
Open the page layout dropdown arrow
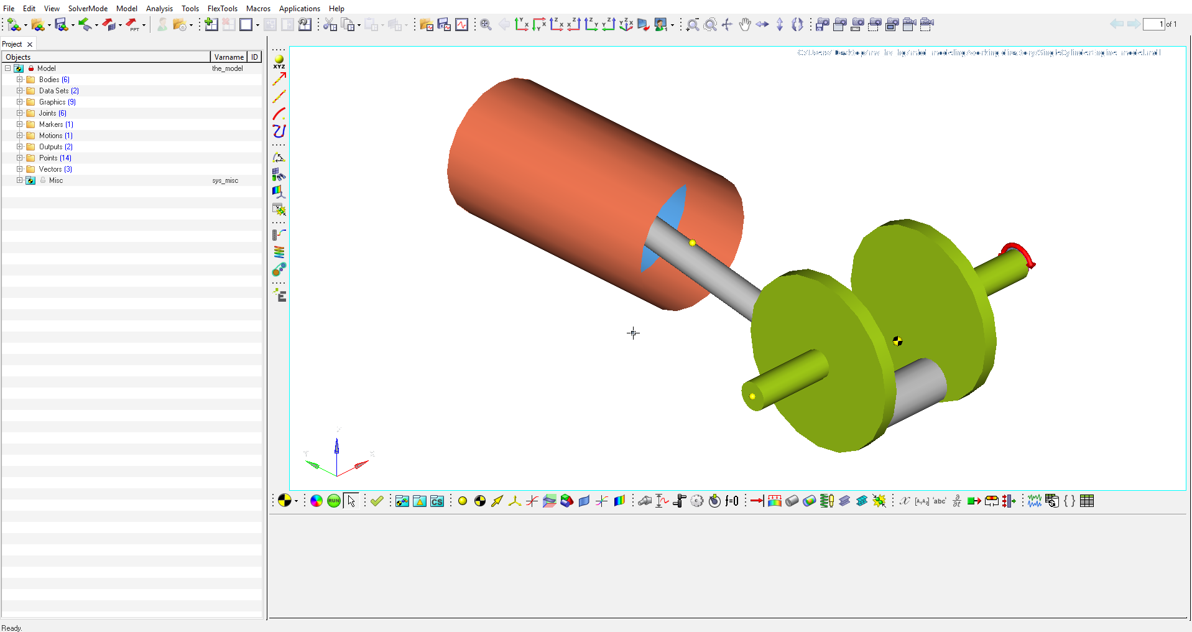tap(257, 26)
